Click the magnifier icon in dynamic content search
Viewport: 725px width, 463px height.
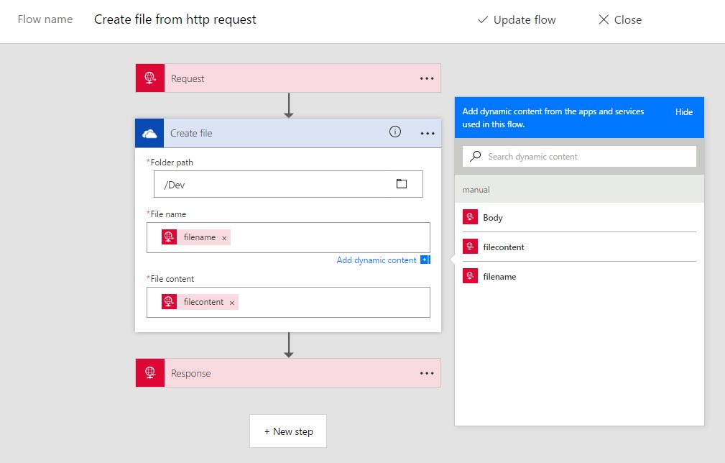476,156
